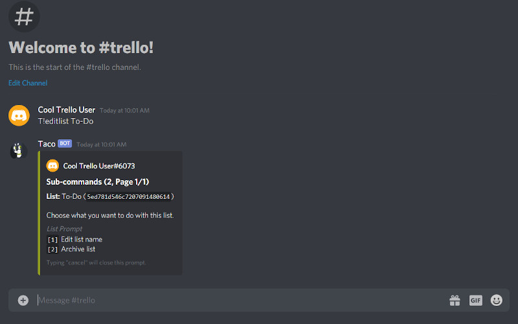Click the Cool Trello User#6073 embed author
Screen dimensions: 518x324
pyautogui.click(x=99, y=166)
